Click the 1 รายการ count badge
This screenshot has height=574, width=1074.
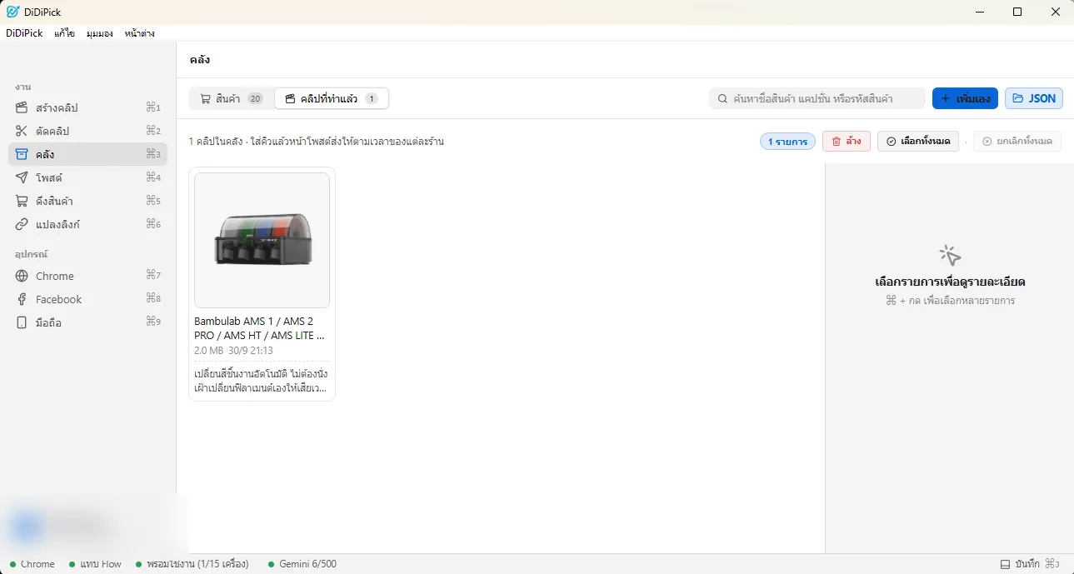pyautogui.click(x=787, y=142)
